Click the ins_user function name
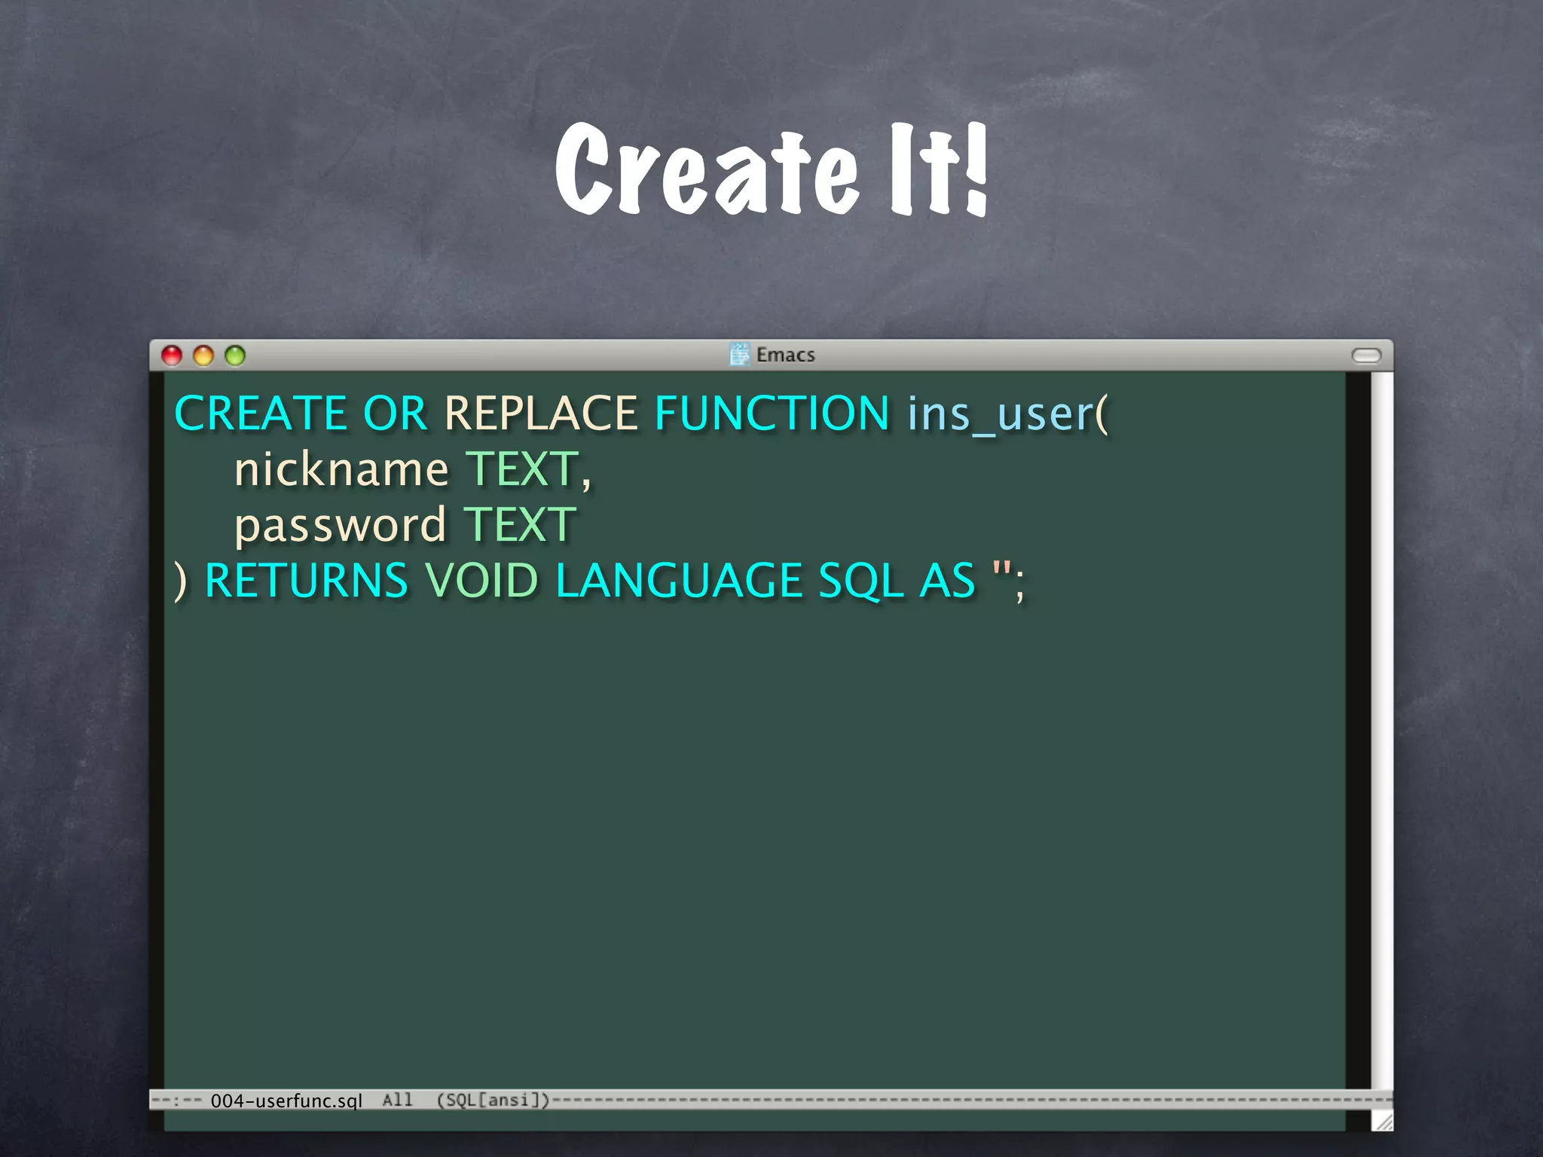 [1001, 415]
